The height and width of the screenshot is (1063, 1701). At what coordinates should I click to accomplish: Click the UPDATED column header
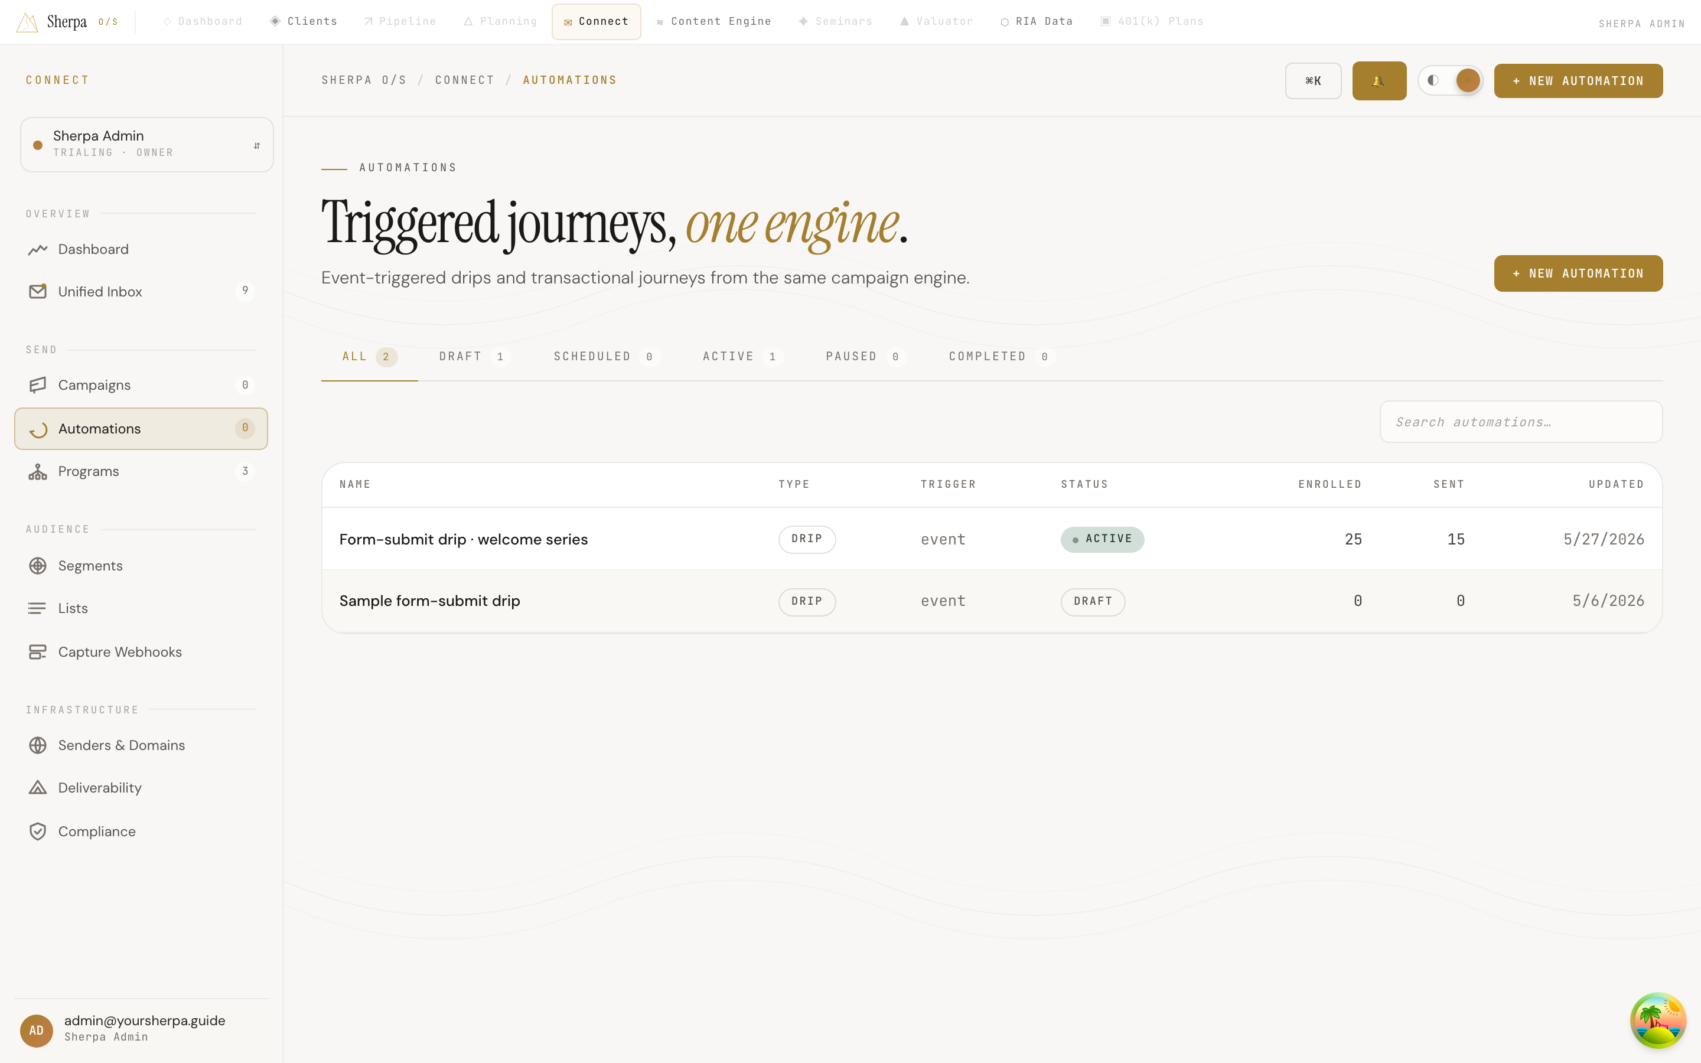(1616, 484)
